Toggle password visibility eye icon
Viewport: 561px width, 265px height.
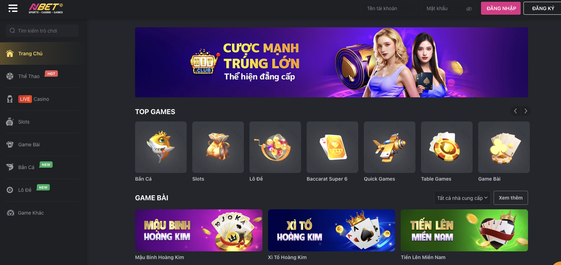tap(469, 9)
